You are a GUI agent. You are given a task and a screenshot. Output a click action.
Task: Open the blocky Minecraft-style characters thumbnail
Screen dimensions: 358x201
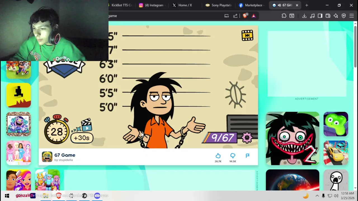(48, 180)
